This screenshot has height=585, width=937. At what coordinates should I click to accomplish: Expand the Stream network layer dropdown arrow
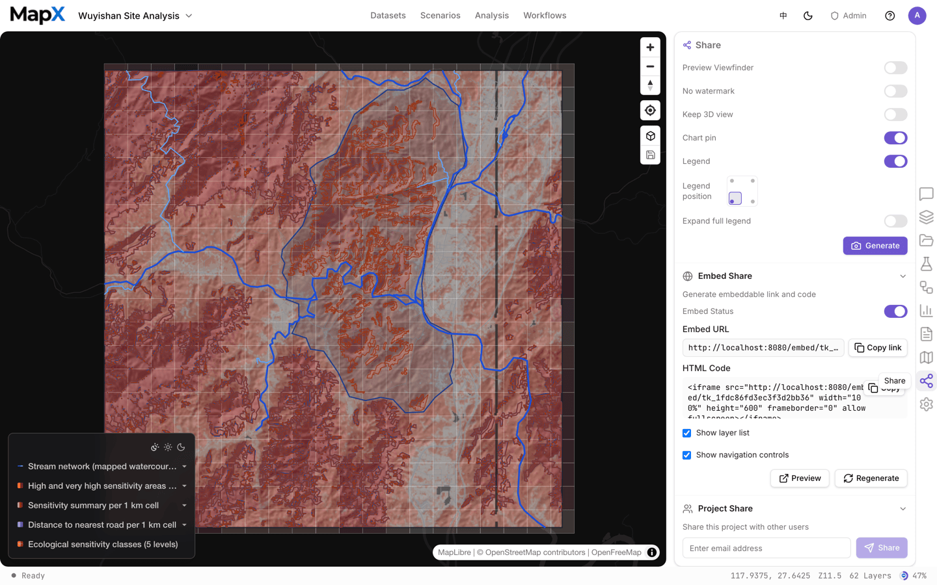coord(184,467)
